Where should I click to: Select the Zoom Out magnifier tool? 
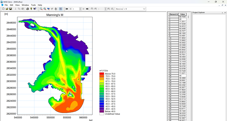tap(45, 9)
